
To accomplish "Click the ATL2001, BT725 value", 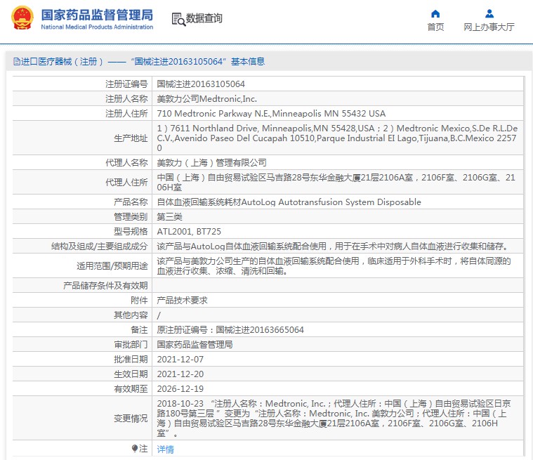I will 189,232.
